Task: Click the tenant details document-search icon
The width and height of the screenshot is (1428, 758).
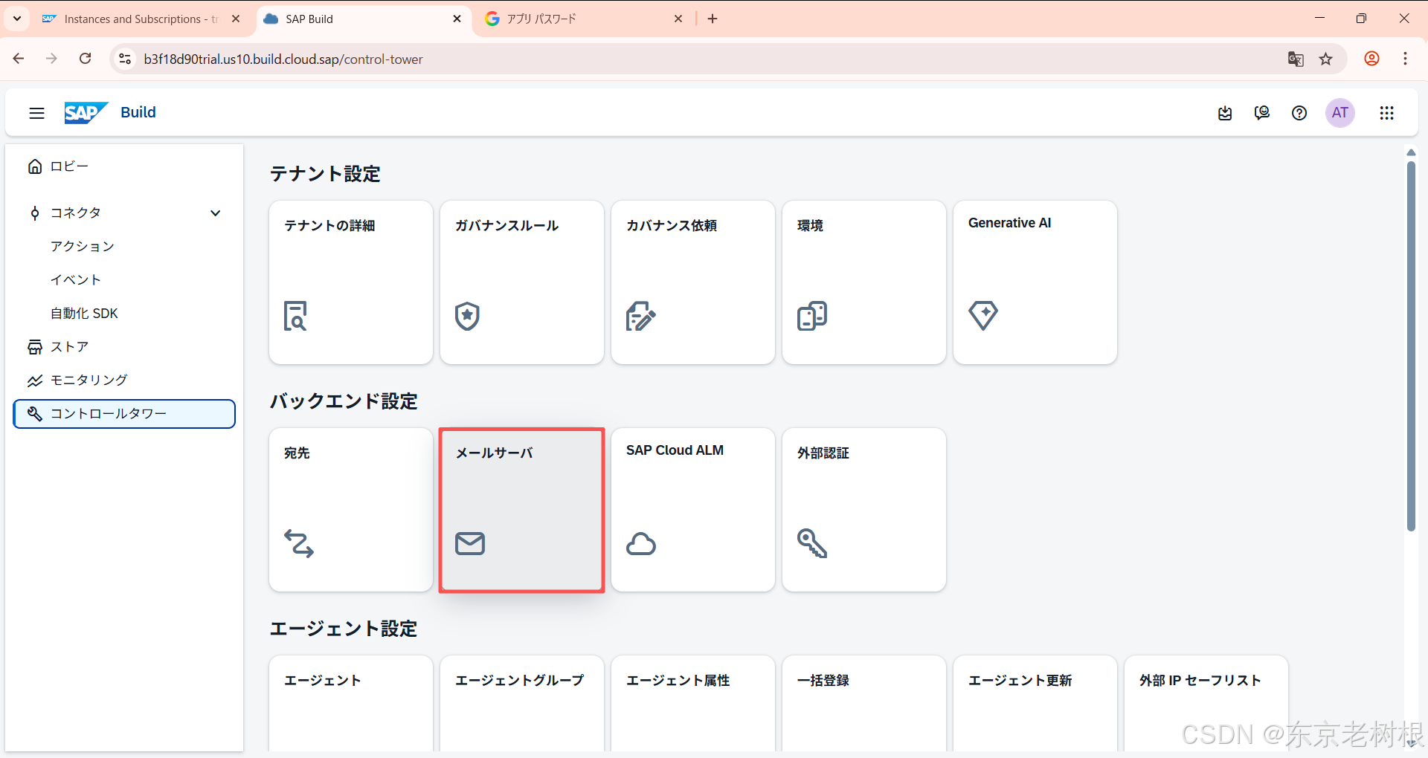Action: 295,316
